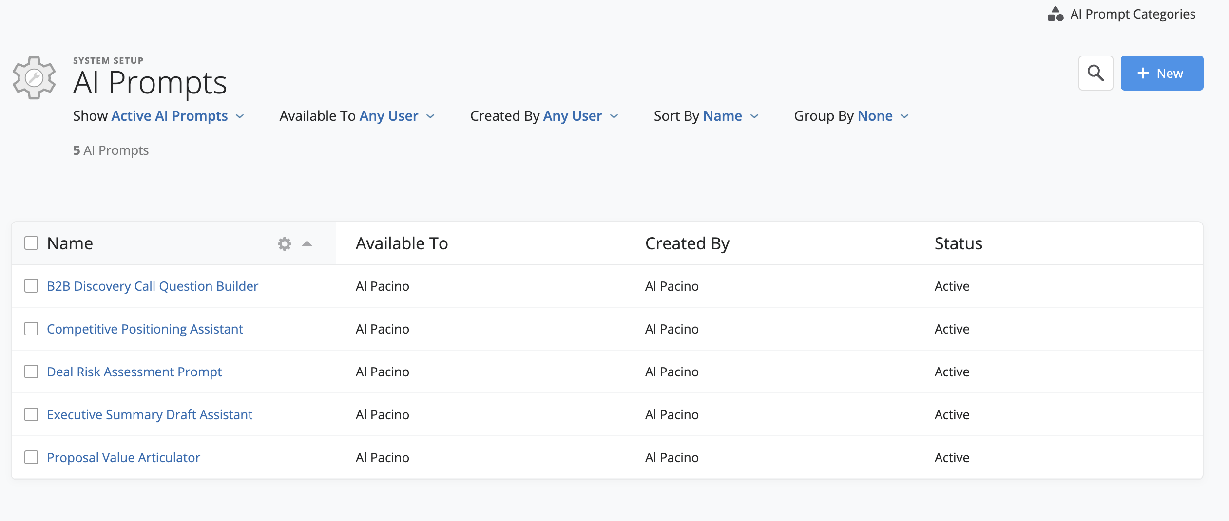Select the Deal Risk Assessment Prompt checkbox

(x=31, y=372)
